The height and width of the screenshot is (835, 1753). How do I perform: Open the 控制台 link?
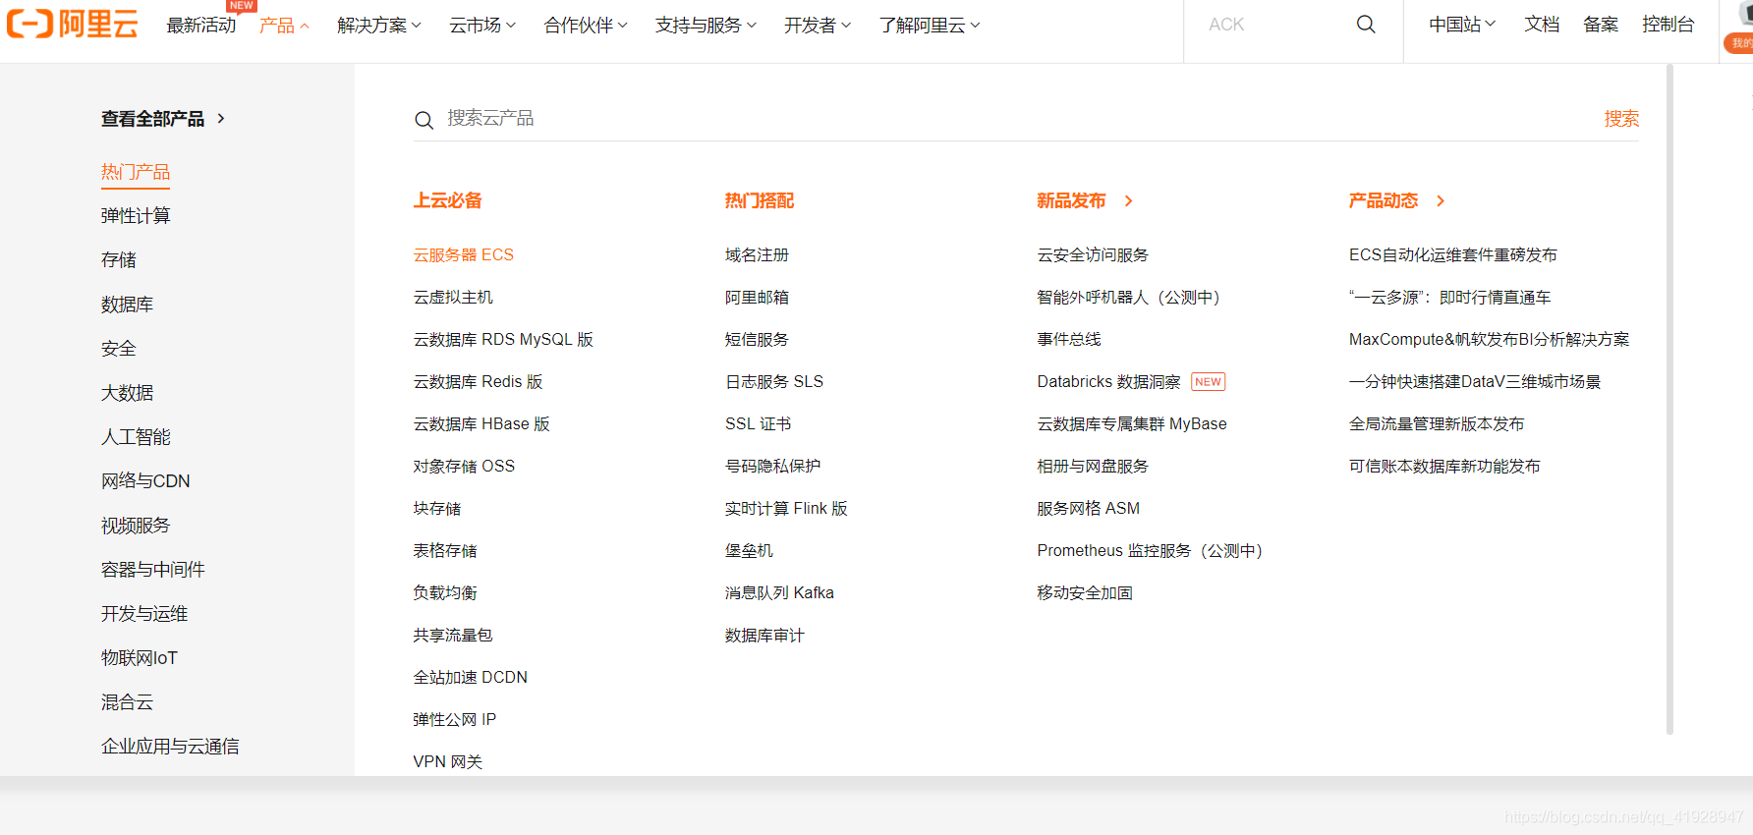(x=1668, y=25)
